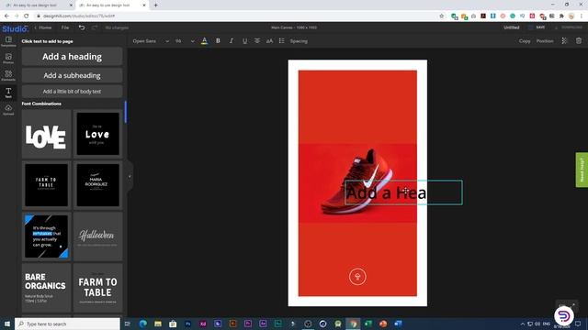Image resolution: width=588 pixels, height=330 pixels.
Task: Click the browser back arrow
Action: coord(6,16)
